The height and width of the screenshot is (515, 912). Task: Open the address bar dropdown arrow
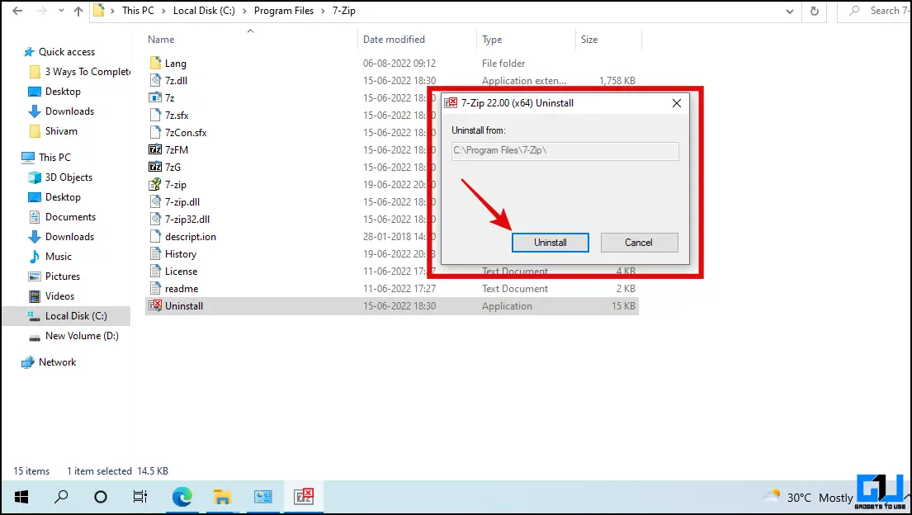click(x=788, y=11)
